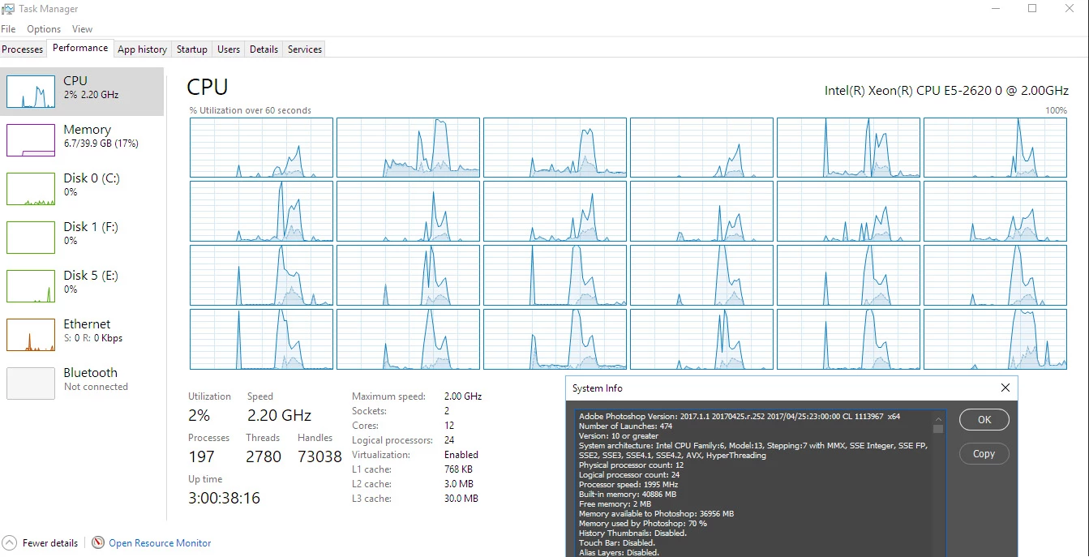The height and width of the screenshot is (557, 1089).
Task: Switch to the Services tab
Action: tap(305, 49)
